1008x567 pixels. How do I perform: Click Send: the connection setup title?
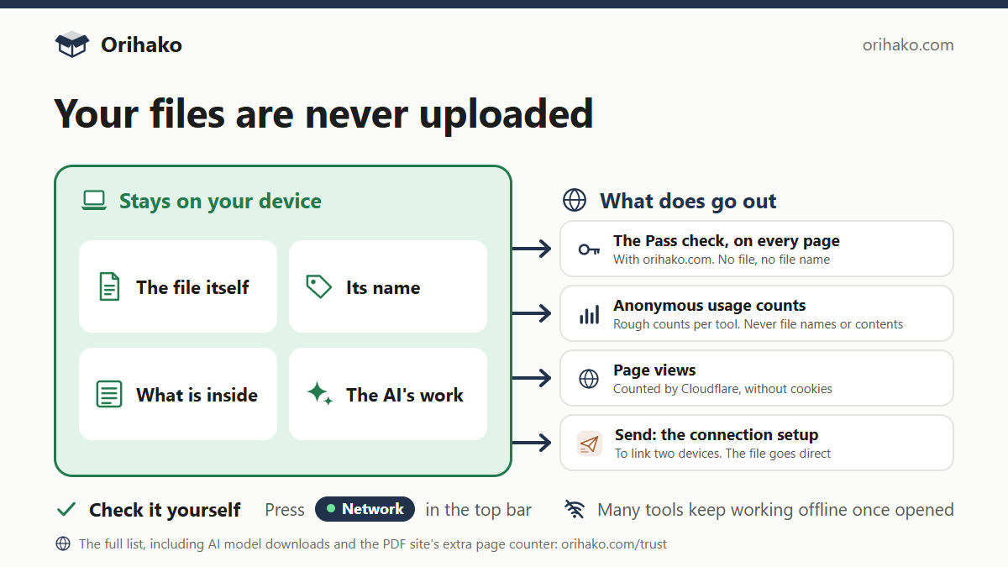pyautogui.click(x=717, y=435)
